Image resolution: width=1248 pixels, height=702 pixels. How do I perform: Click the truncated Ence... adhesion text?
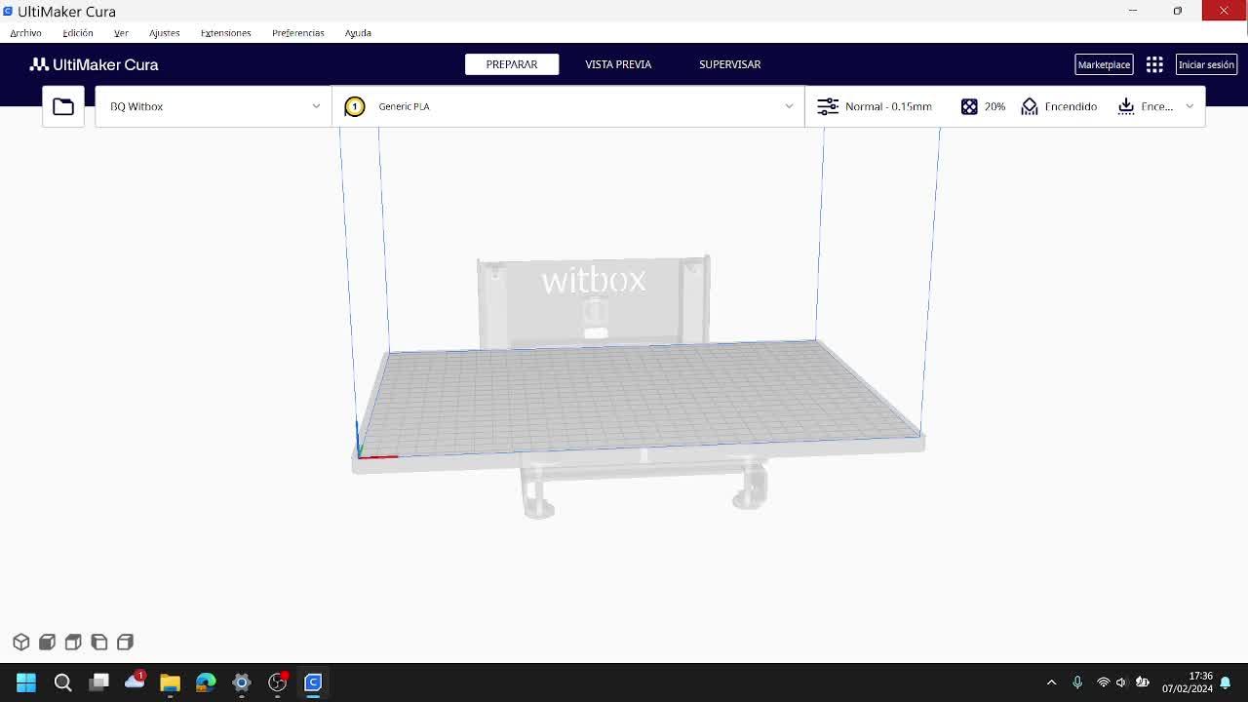(1157, 106)
